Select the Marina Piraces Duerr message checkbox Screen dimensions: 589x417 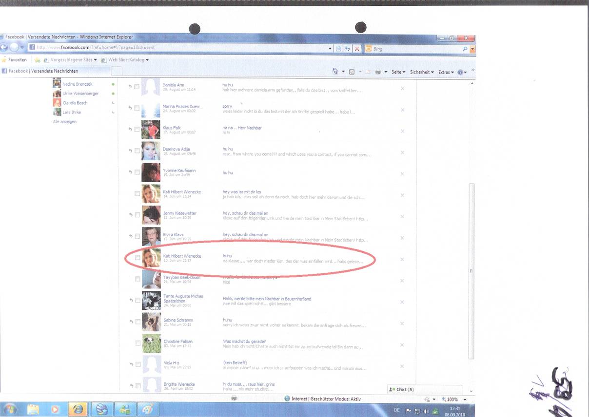[x=137, y=108]
